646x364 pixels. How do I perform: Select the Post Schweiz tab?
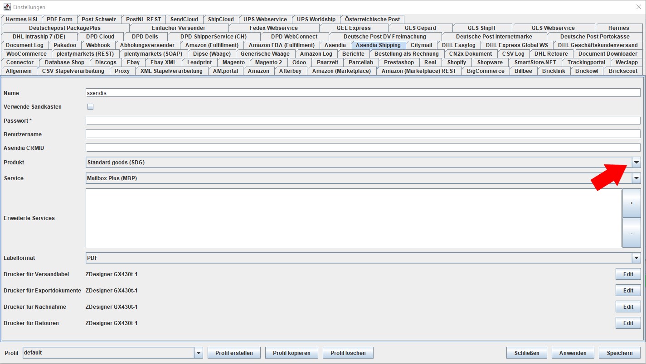pos(99,19)
